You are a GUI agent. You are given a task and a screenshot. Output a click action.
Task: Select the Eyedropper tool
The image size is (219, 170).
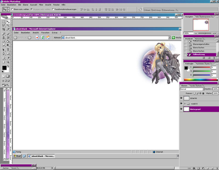(8, 58)
